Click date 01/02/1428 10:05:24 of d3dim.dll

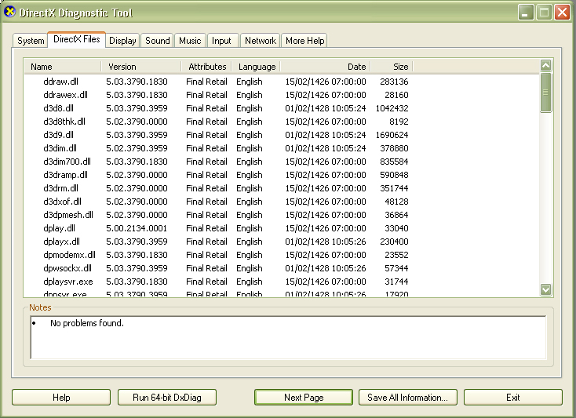[326, 148]
